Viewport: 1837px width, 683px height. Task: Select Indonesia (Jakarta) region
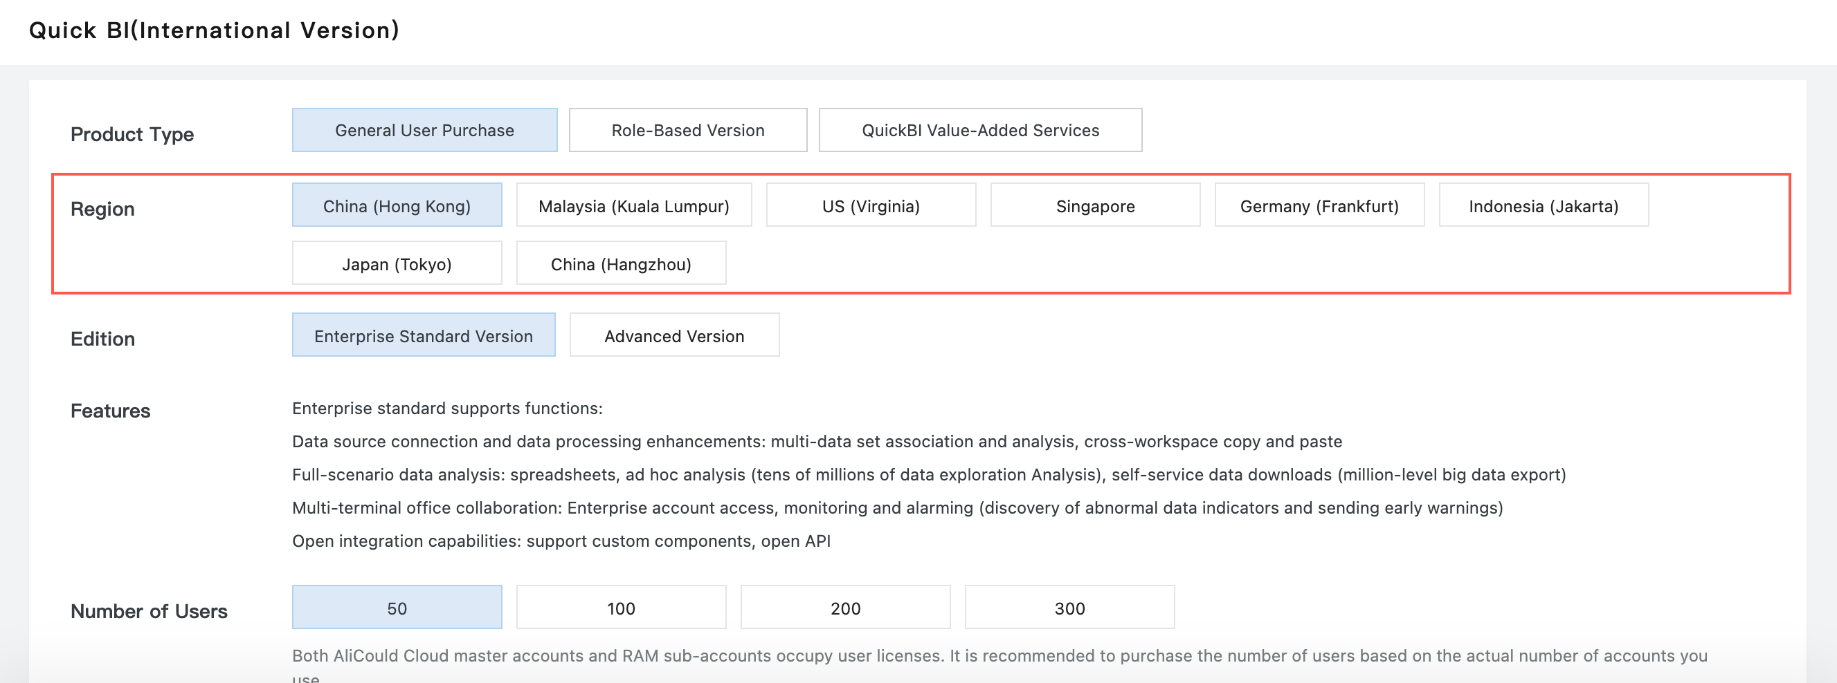coord(1544,205)
